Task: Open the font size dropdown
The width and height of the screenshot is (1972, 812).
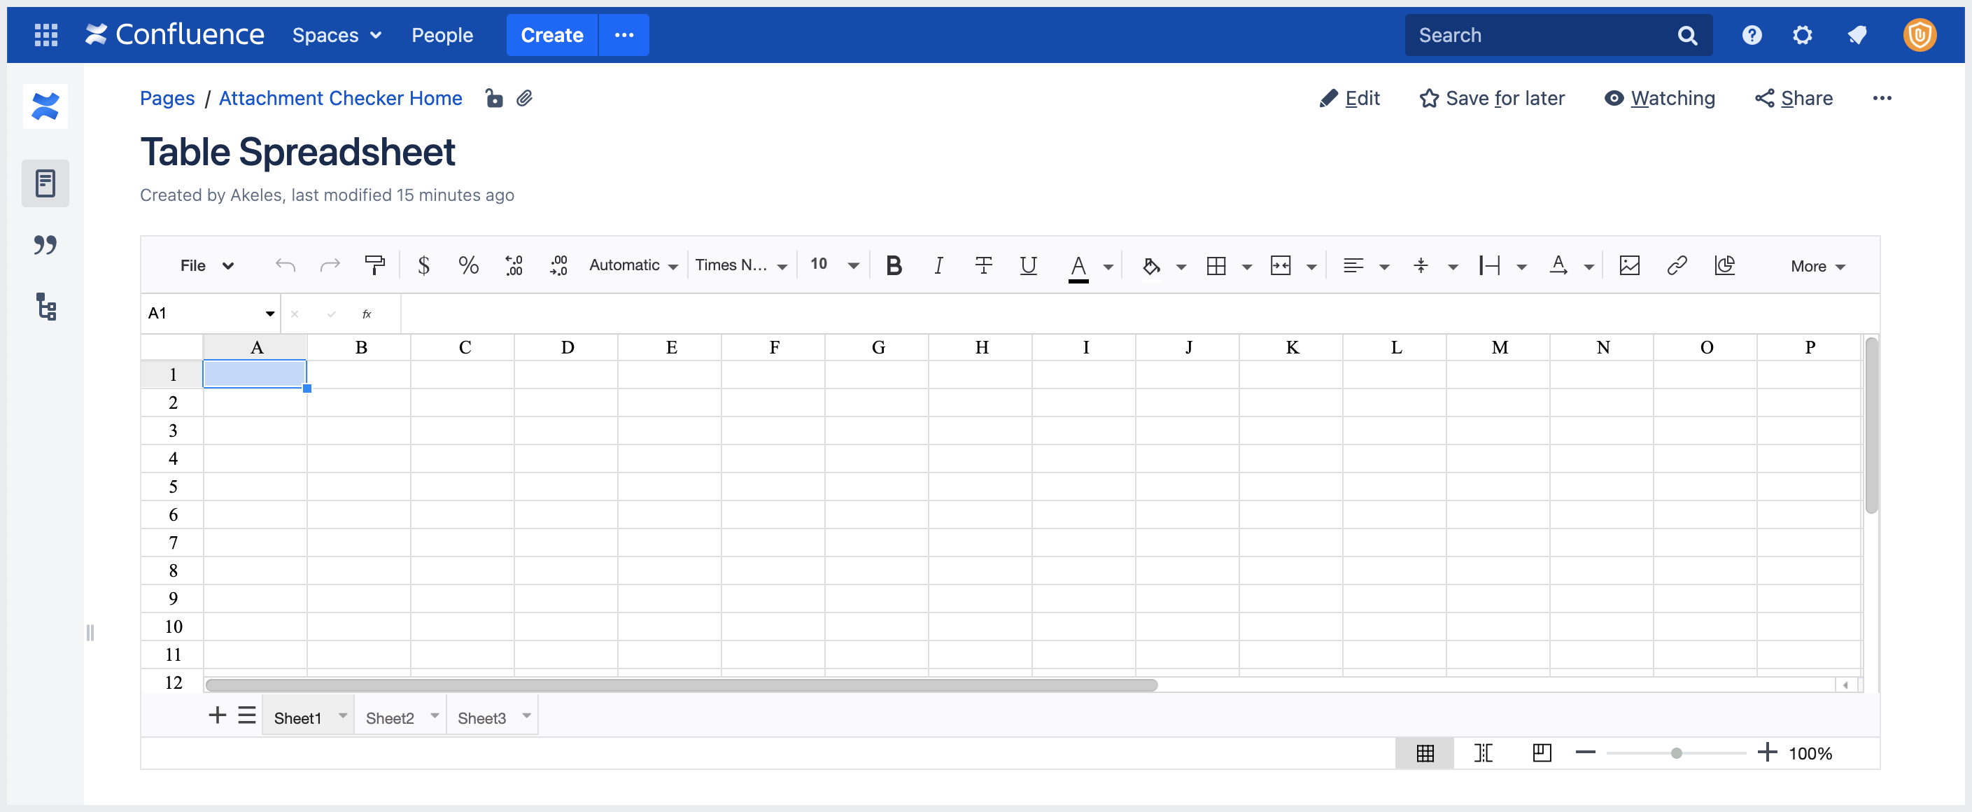Action: [x=833, y=265]
